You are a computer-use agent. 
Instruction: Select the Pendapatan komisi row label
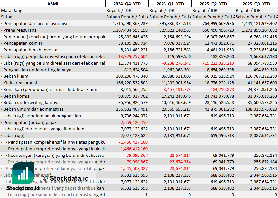pyautogui.click(x=23, y=43)
